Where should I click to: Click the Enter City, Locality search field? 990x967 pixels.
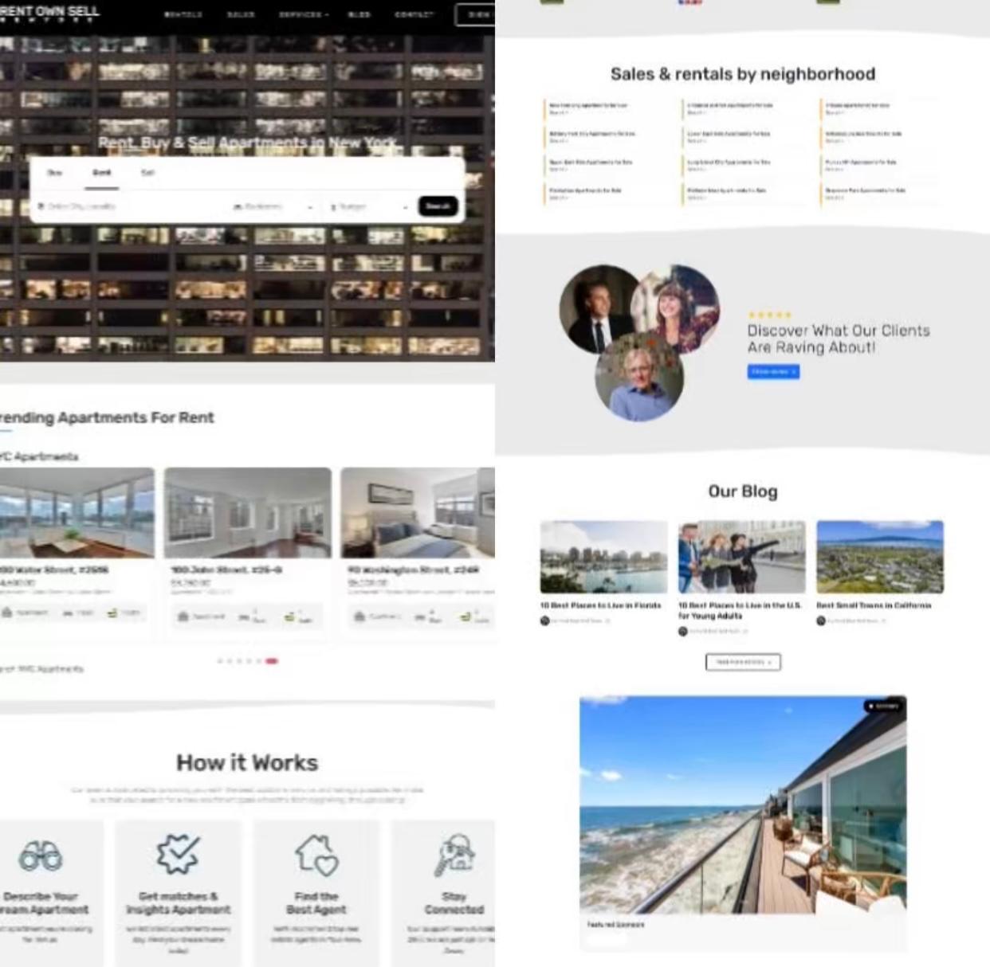(128, 207)
